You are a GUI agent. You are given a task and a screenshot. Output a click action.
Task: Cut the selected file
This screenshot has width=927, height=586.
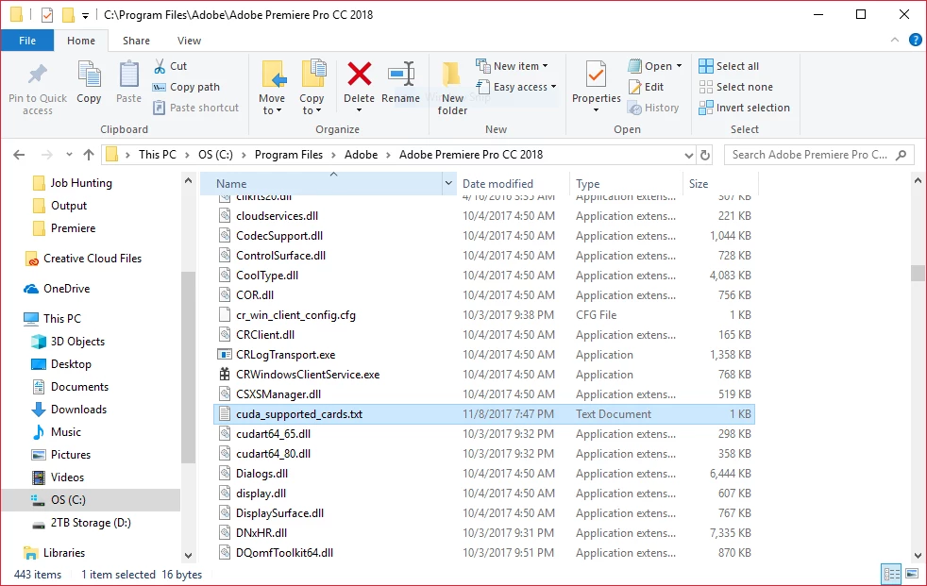[x=170, y=66]
